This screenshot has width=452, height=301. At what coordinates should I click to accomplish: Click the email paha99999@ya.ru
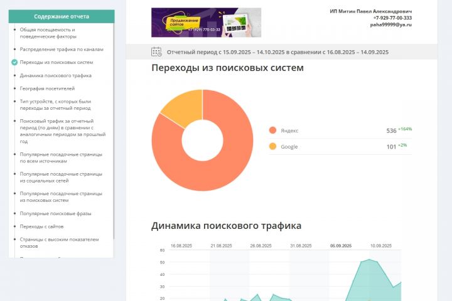391,25
